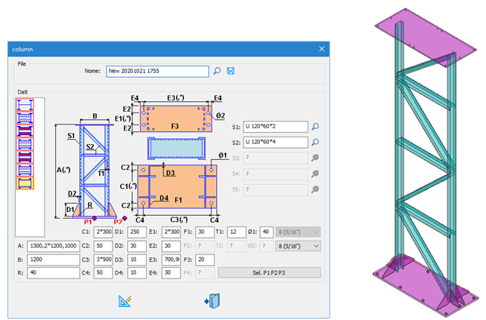486x320 pixels.
Task: Click the T1 field showing 12
Action: (237, 232)
